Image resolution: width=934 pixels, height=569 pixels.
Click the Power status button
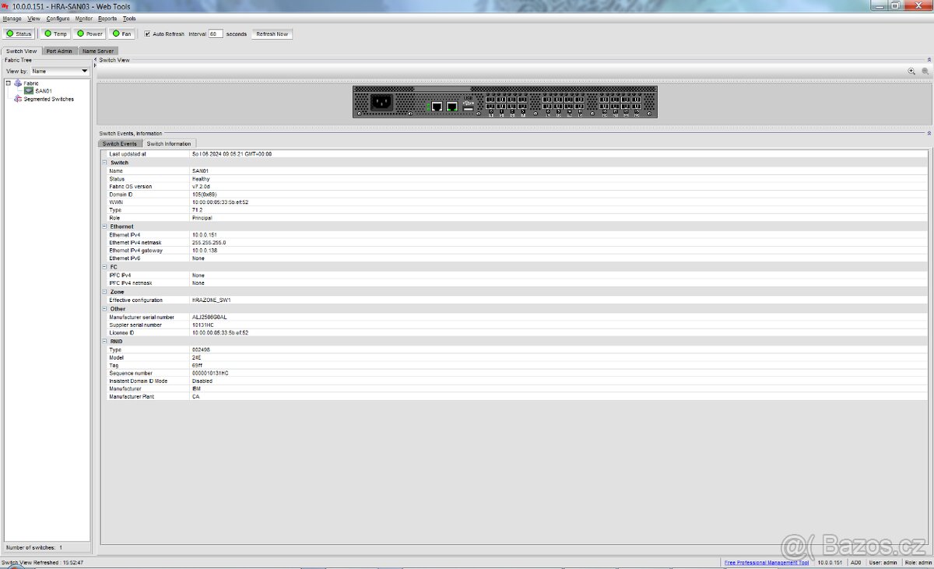tap(90, 34)
